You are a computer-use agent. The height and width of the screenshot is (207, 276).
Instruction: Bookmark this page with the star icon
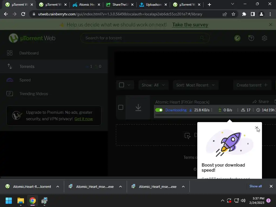tap(233, 14)
